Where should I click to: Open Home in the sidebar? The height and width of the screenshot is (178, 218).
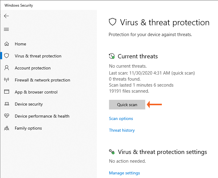click(21, 44)
